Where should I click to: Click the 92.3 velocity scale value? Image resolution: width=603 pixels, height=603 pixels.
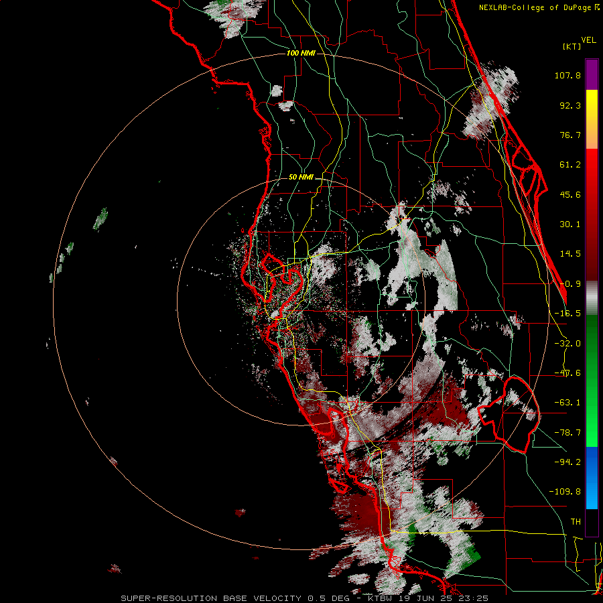pyautogui.click(x=570, y=105)
